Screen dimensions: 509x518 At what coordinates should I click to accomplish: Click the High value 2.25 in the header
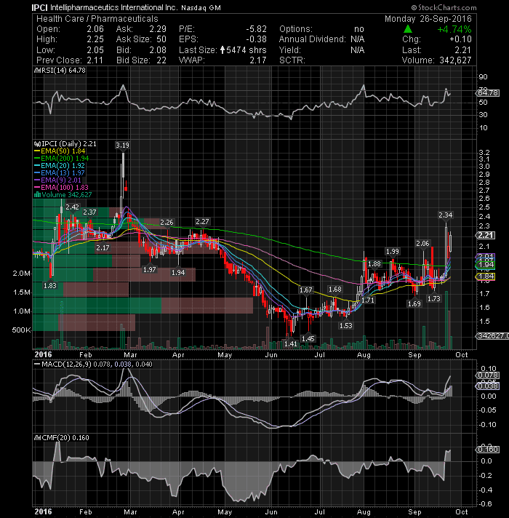point(95,39)
